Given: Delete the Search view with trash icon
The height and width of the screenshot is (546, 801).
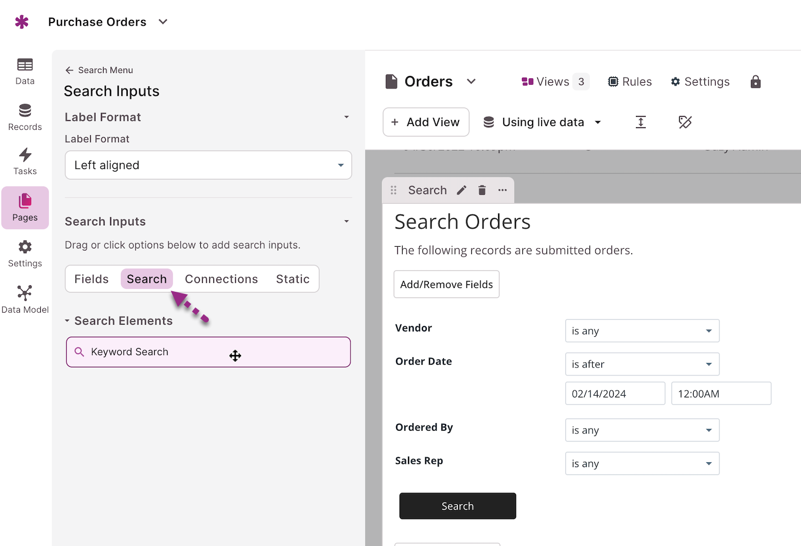Looking at the screenshot, I should click(x=482, y=190).
